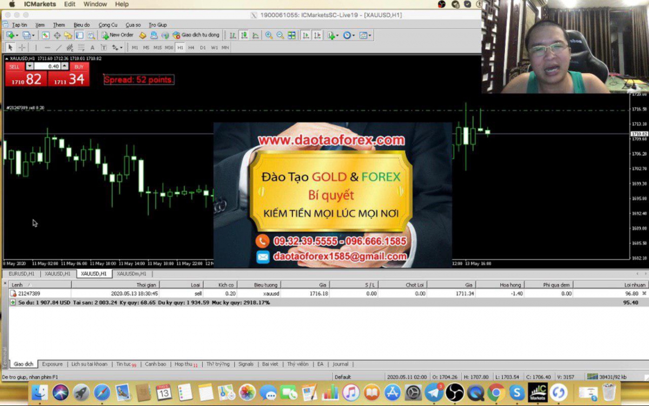Click the tile windows icon
The height and width of the screenshot is (406, 649).
tap(292, 35)
